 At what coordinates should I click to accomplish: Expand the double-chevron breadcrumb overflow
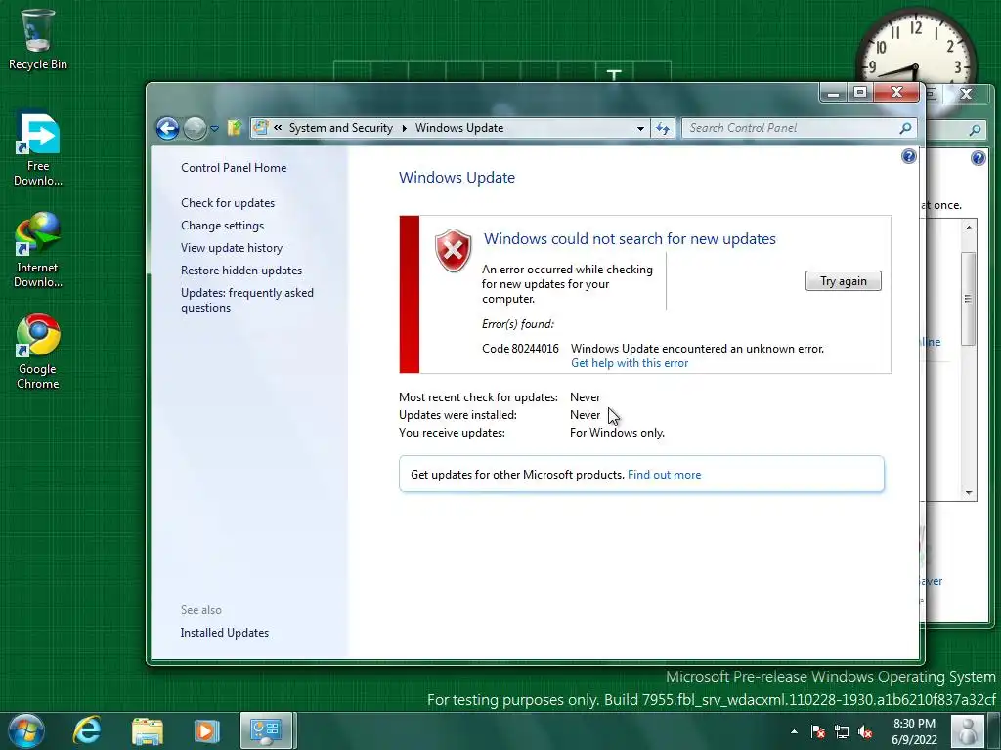[278, 128]
